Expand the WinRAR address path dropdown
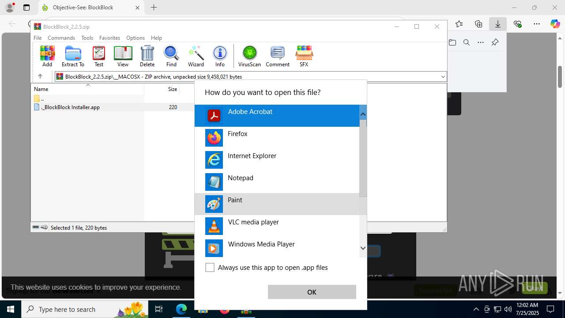 click(x=443, y=77)
